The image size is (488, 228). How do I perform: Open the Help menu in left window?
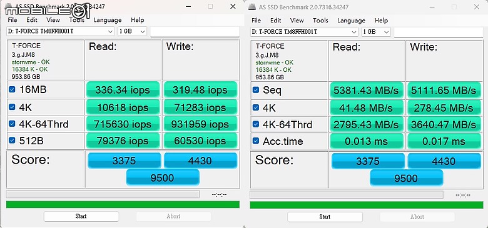tap(137, 20)
